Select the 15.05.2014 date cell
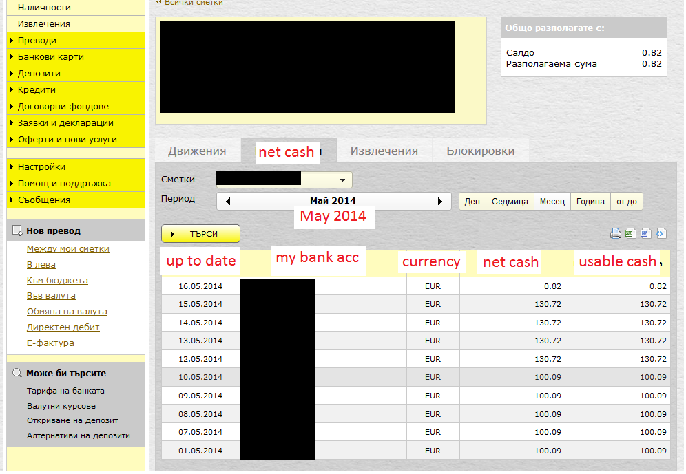 point(200,304)
